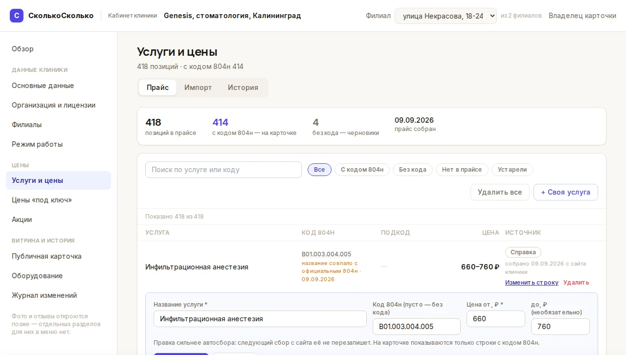Switch to the Импорт tab
Image resolution: width=626 pixels, height=355 pixels.
(198, 88)
